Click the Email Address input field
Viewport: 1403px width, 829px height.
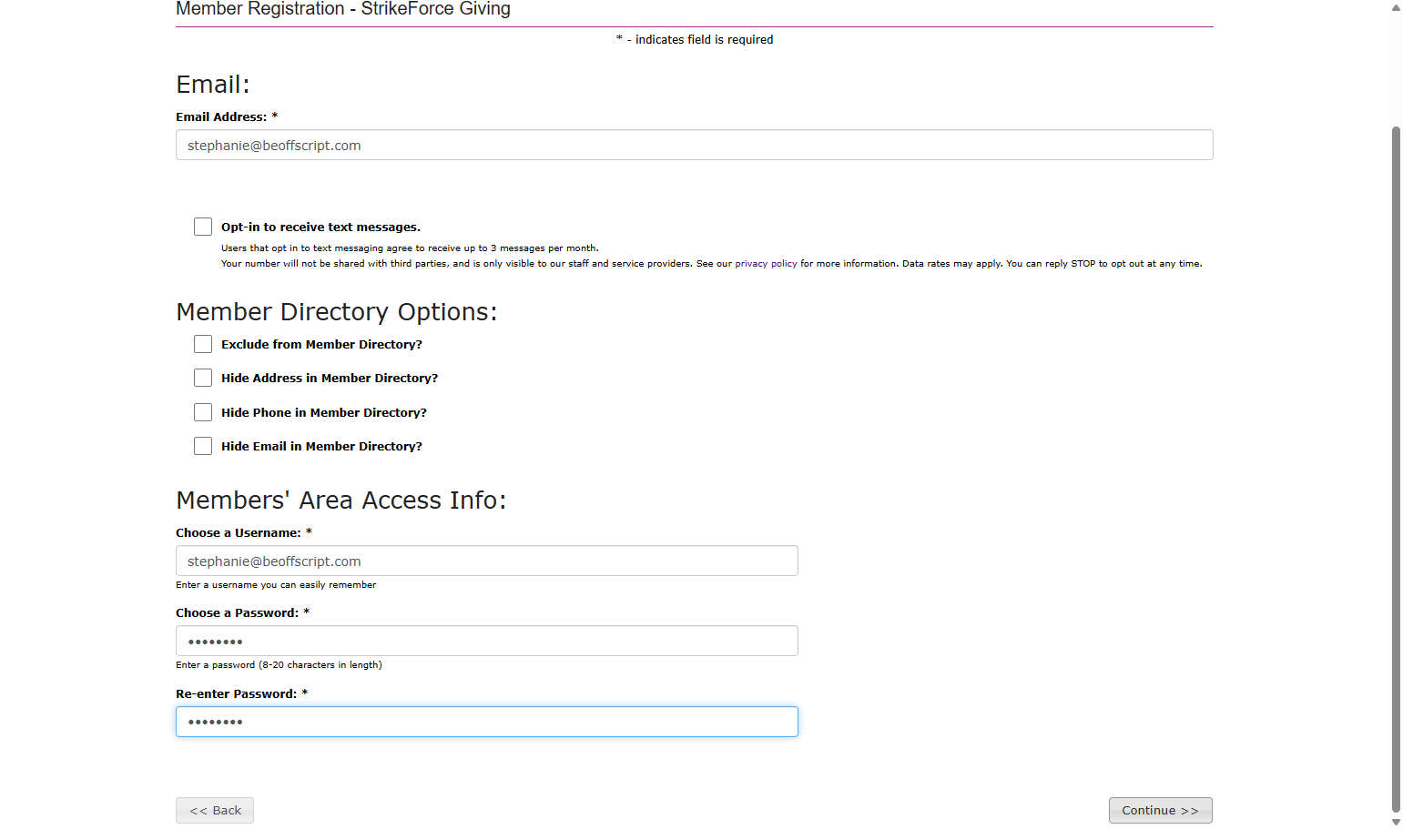[694, 145]
